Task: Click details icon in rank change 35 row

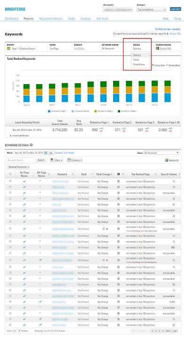Action: tap(118, 229)
